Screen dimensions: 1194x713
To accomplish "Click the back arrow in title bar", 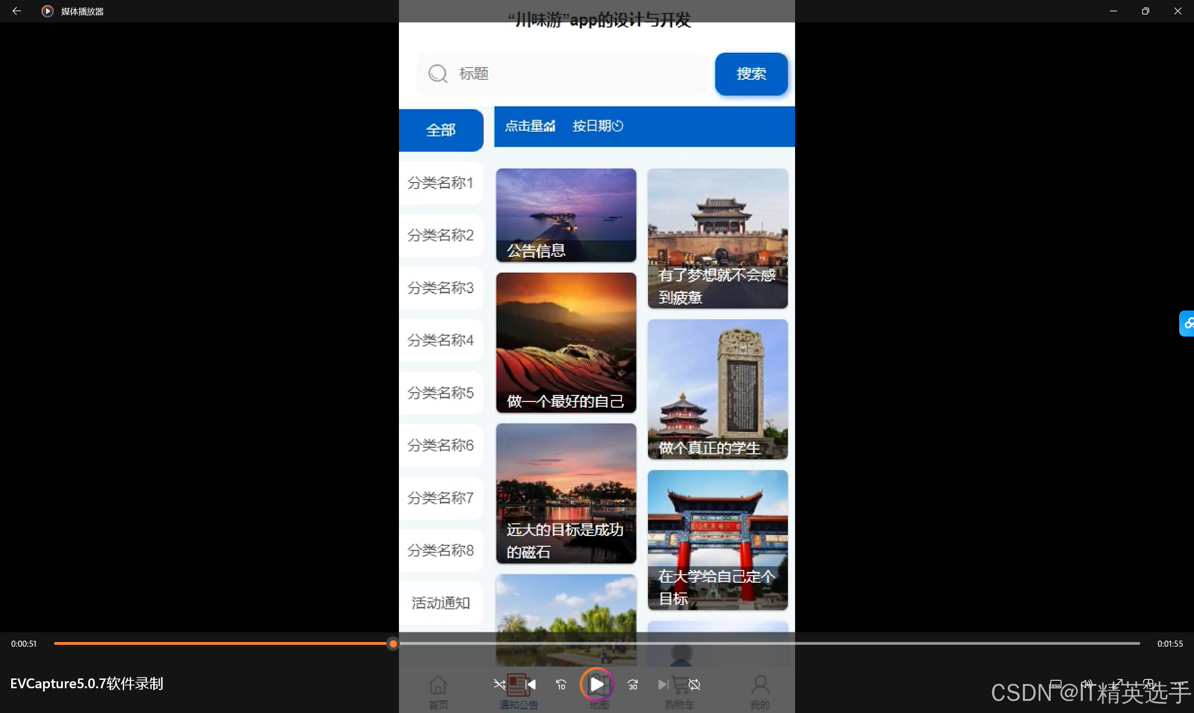I will coord(16,11).
